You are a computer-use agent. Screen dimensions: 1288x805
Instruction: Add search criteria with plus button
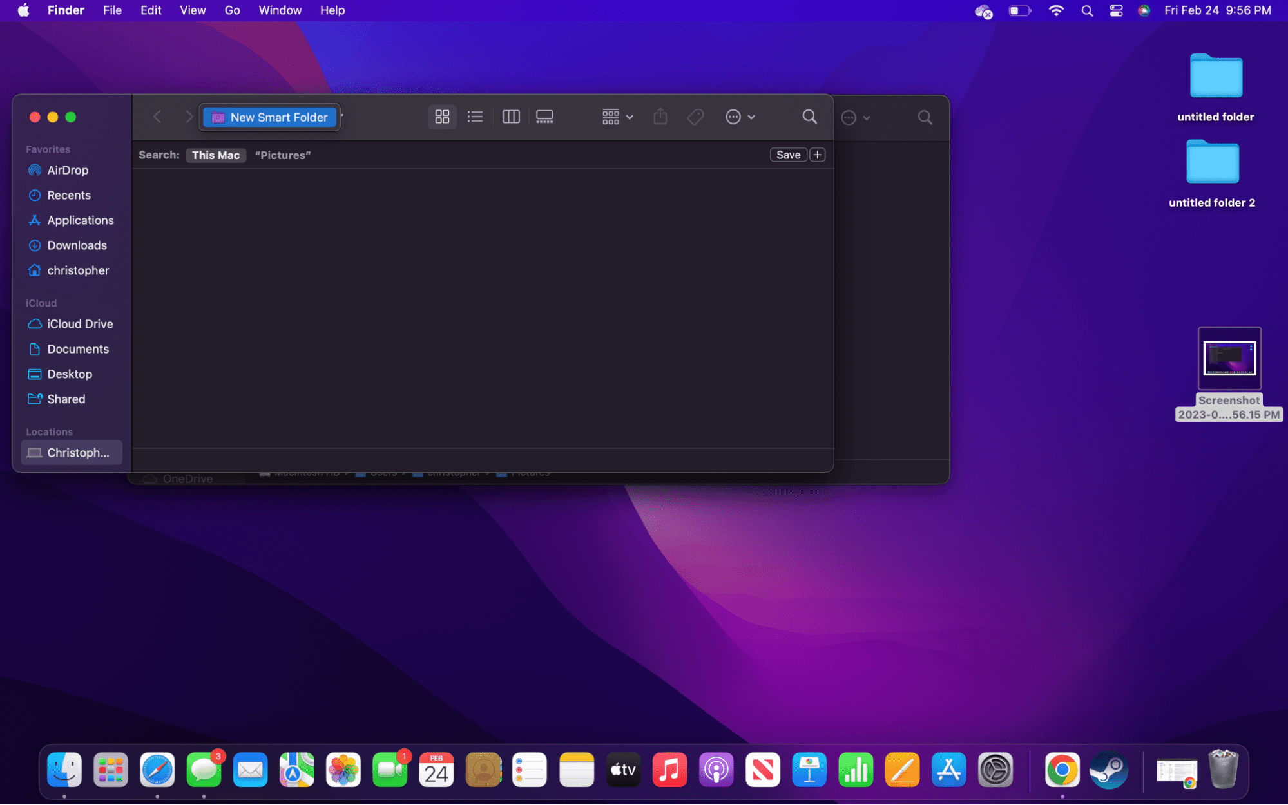(817, 155)
